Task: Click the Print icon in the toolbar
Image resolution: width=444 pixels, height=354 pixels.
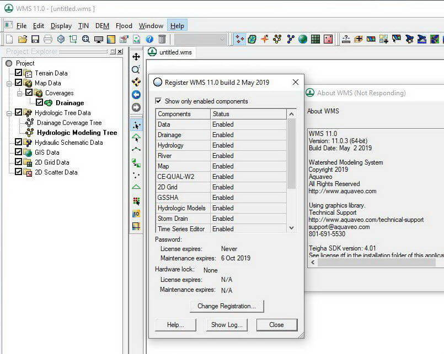Action: coord(48,39)
